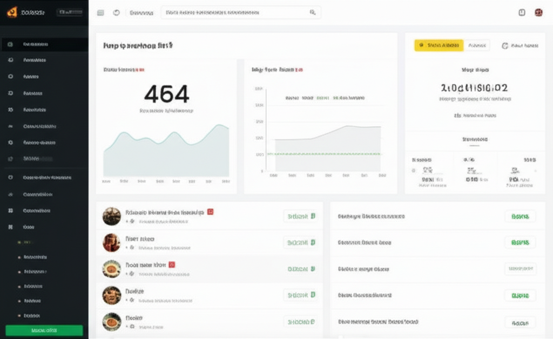Image resolution: width=553 pixels, height=339 pixels.
Task: Click the red badge on the third dish row
Action: pyautogui.click(x=172, y=265)
